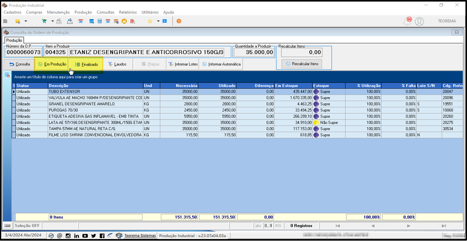The width and height of the screenshot is (467, 241).
Task: Click the Informar Lotes button
Action: pos(183,64)
